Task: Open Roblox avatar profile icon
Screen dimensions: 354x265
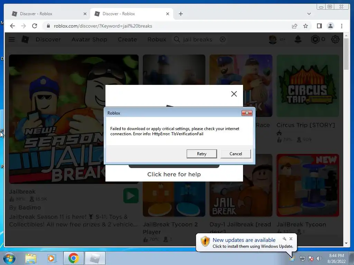Action: 273,39
